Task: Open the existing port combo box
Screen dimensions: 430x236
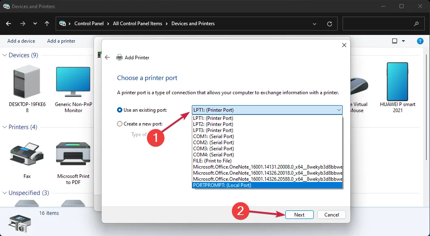Action: 267,110
